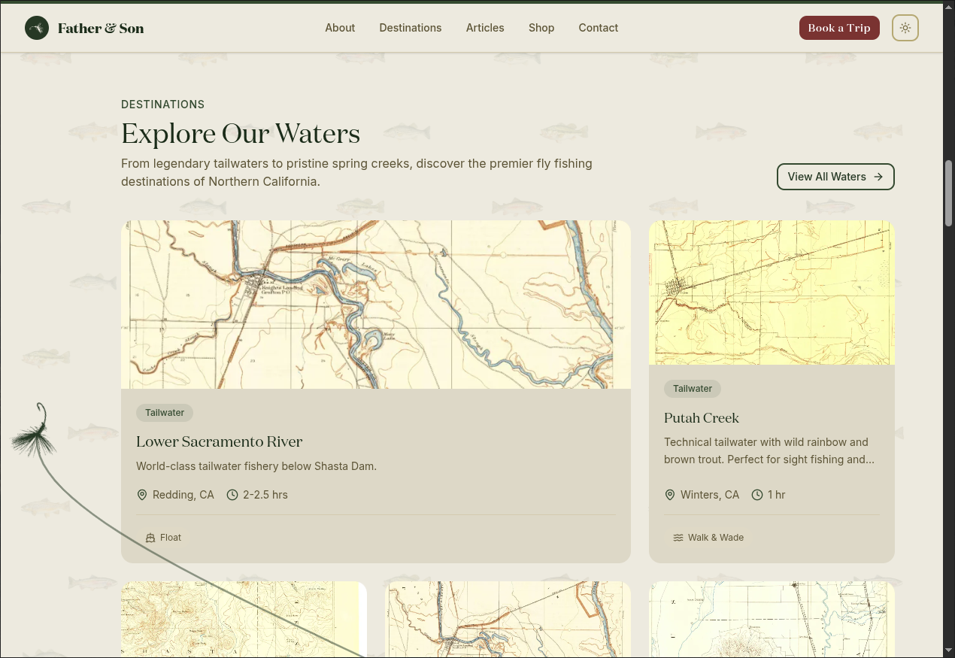Image resolution: width=955 pixels, height=658 pixels.
Task: Open the Articles page
Action: 485,28
